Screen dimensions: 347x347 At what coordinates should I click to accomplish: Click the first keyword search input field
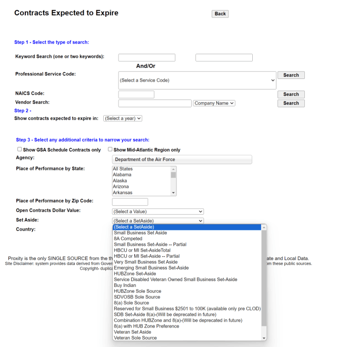(x=147, y=57)
